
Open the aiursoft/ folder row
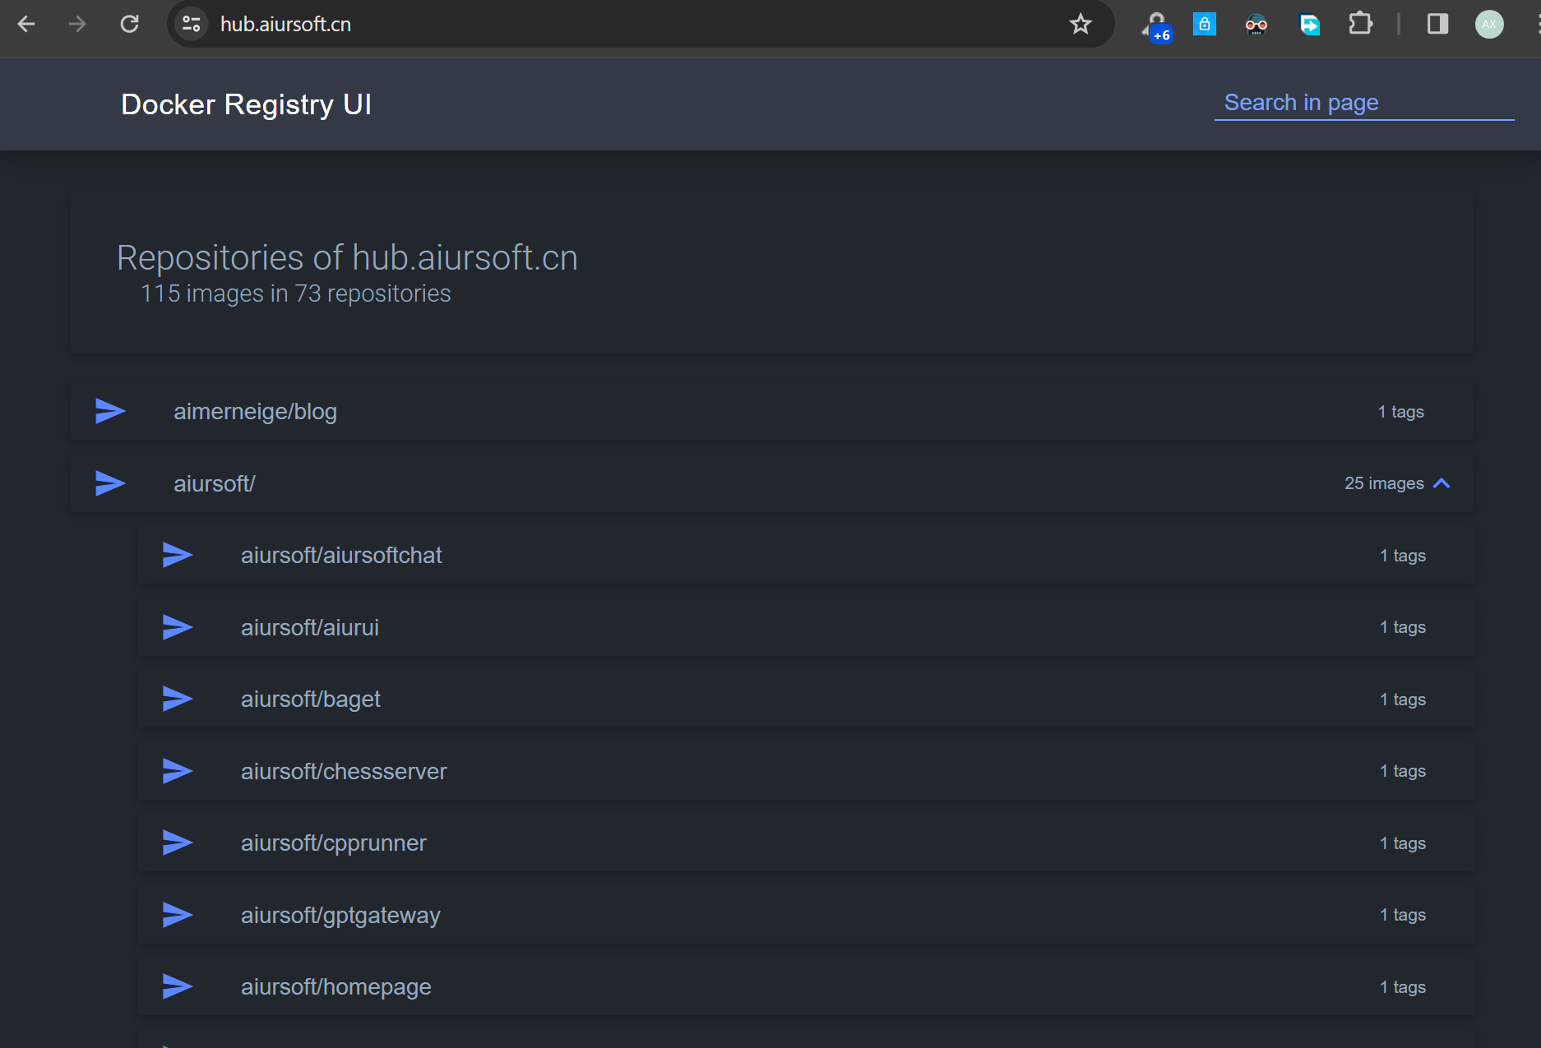coord(215,483)
